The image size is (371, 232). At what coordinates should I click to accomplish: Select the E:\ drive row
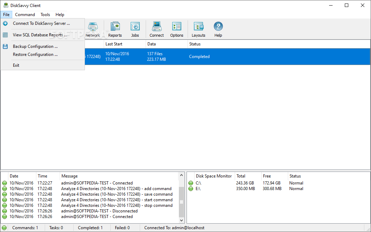pyautogui.click(x=278, y=189)
